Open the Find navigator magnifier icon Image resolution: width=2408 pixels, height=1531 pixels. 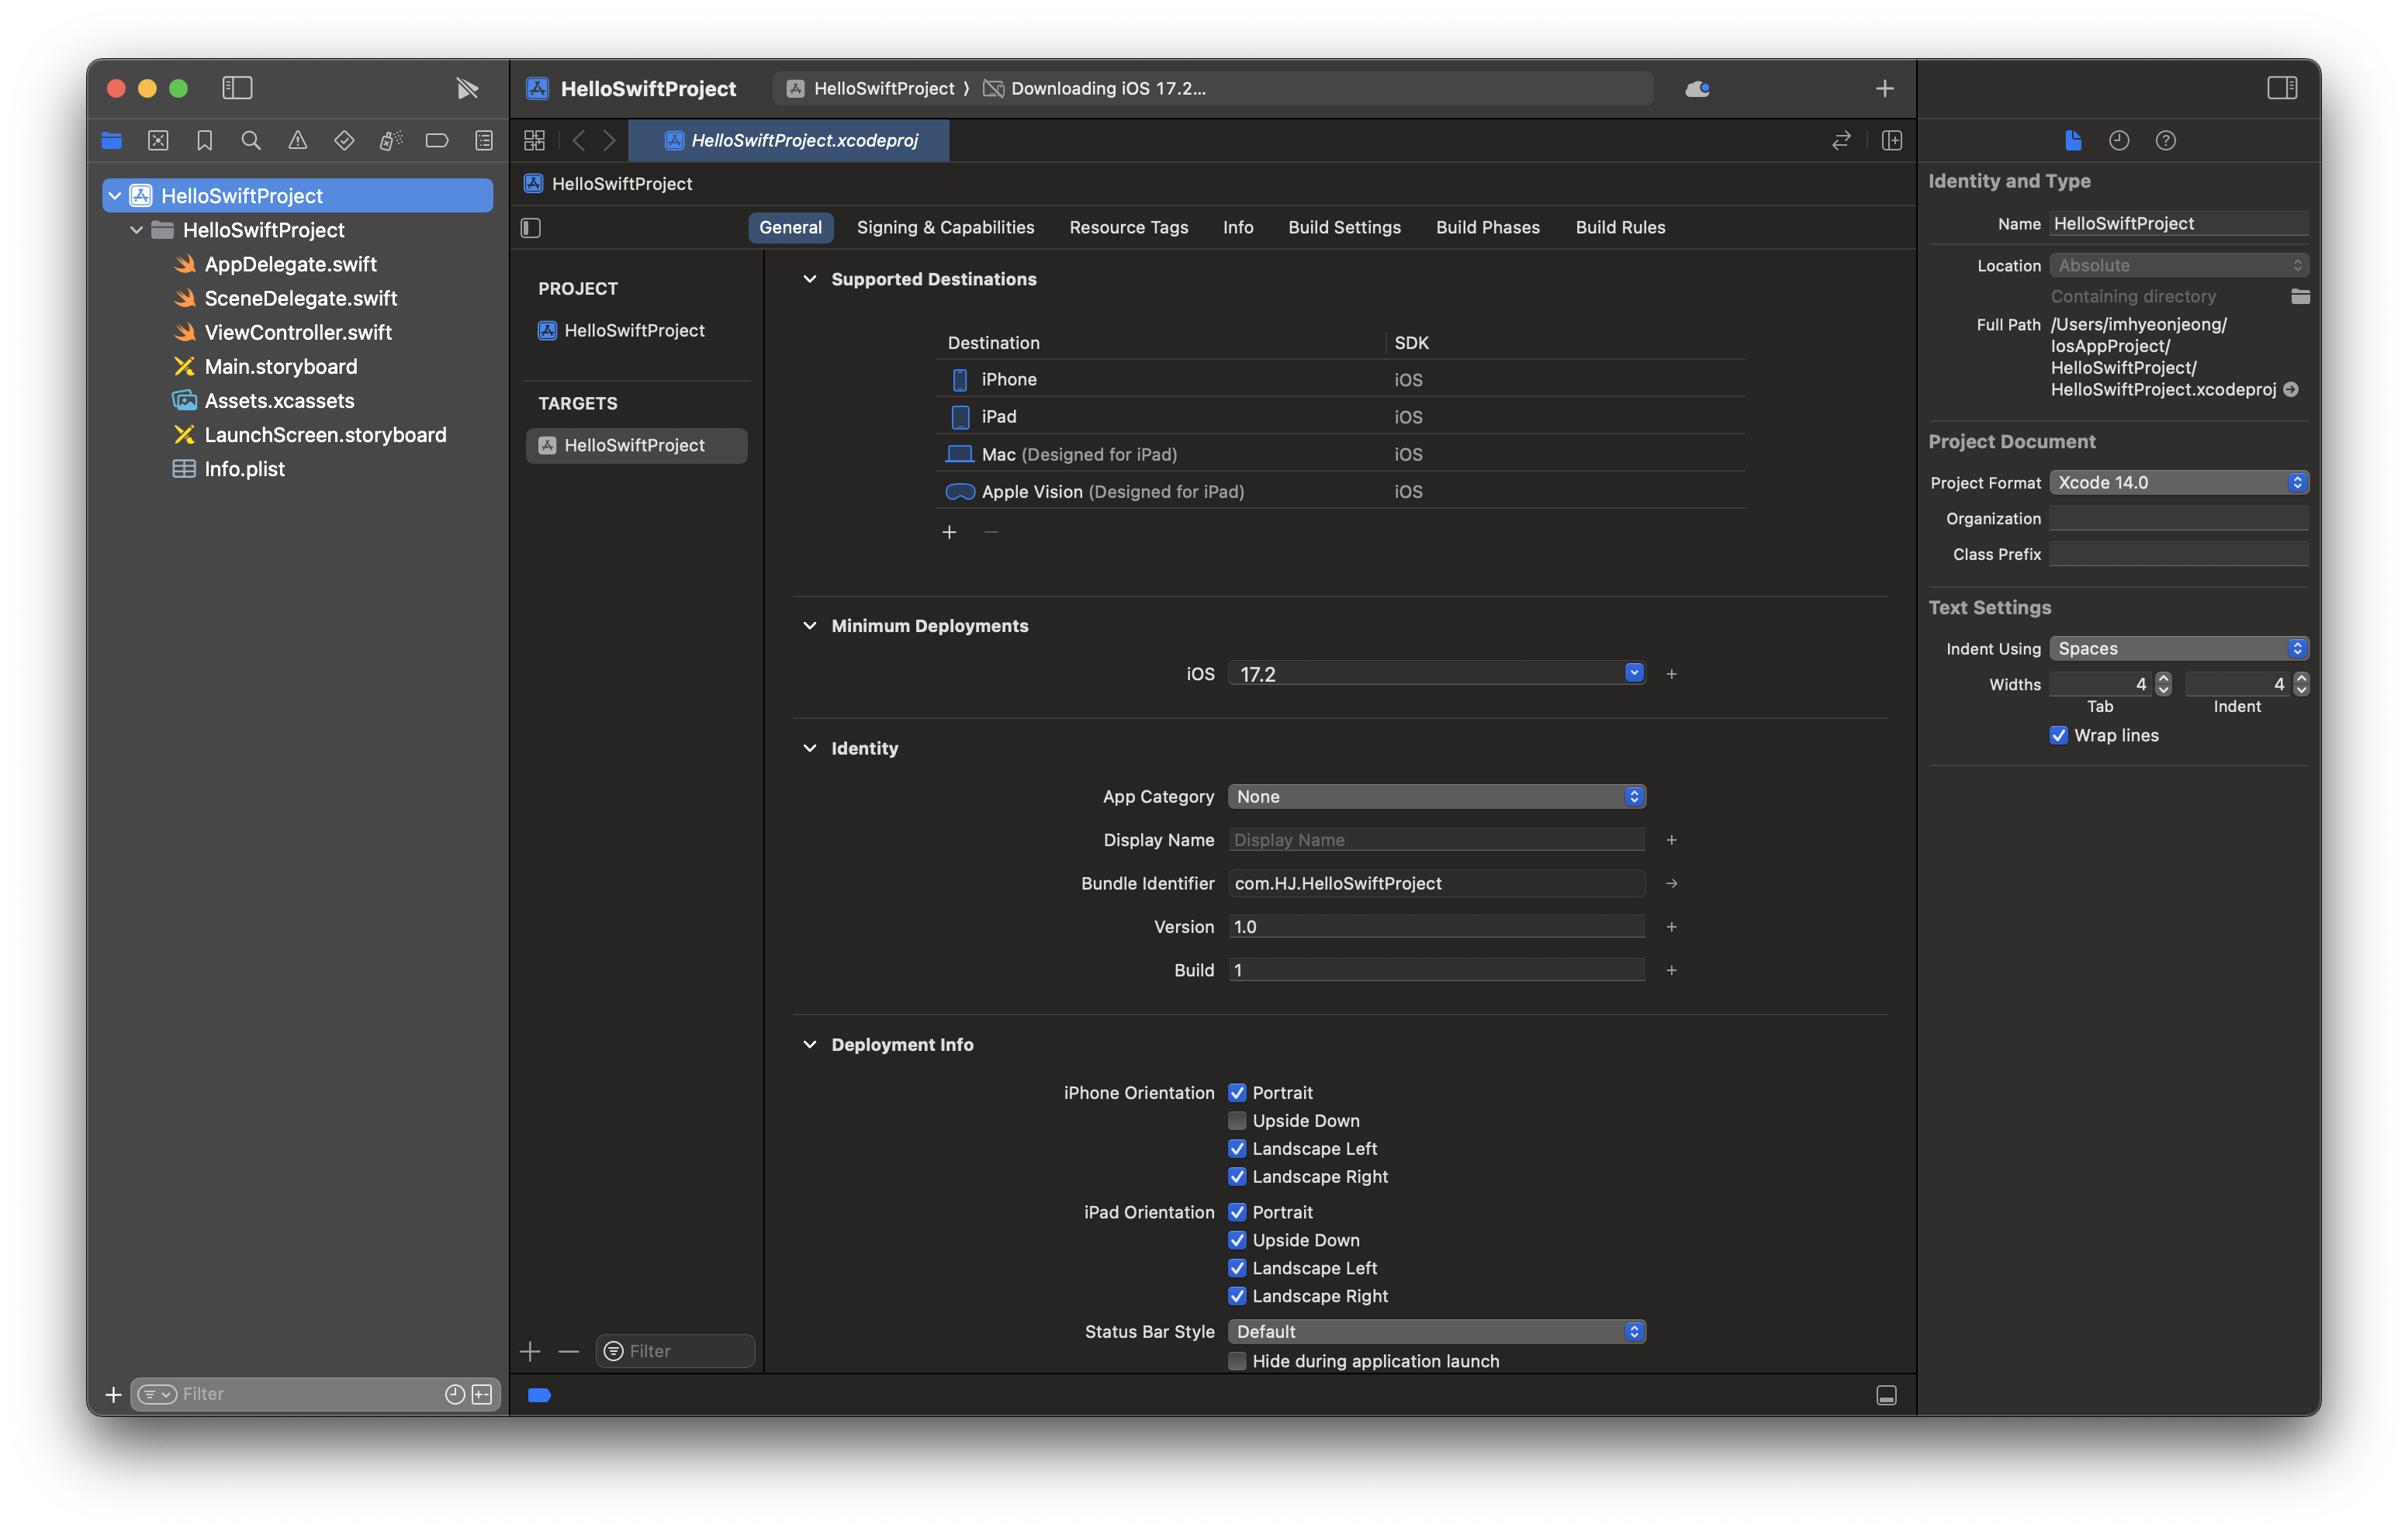pos(251,141)
